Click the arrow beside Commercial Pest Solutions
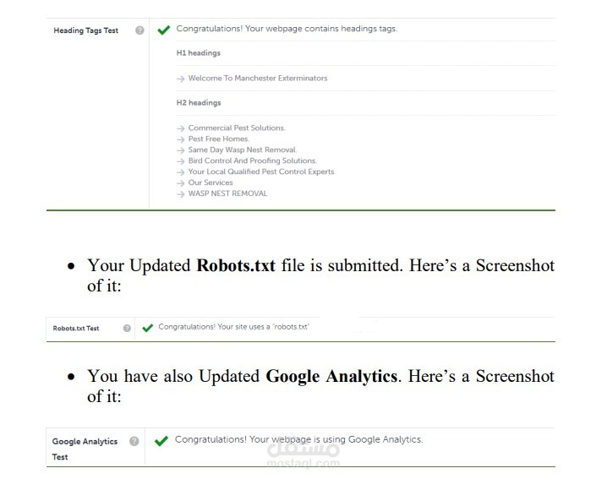 (181, 128)
